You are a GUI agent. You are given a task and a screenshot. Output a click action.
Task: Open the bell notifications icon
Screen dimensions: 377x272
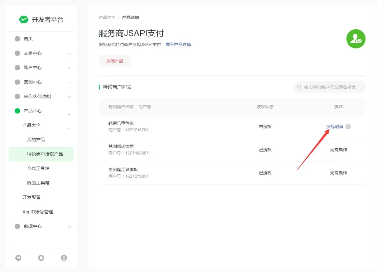point(41,258)
